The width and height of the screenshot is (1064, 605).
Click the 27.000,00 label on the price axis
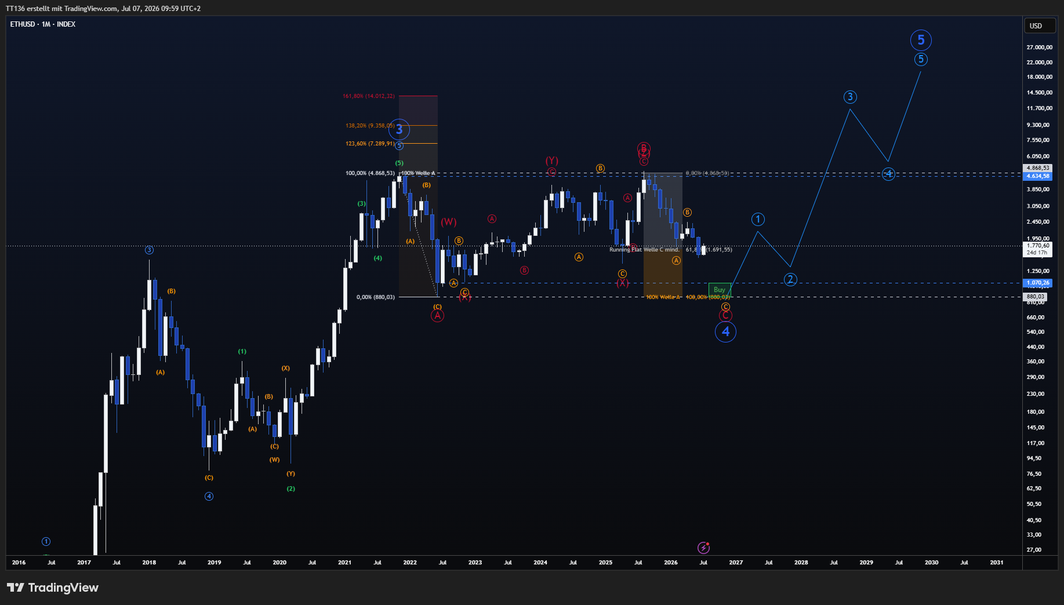click(x=1039, y=48)
